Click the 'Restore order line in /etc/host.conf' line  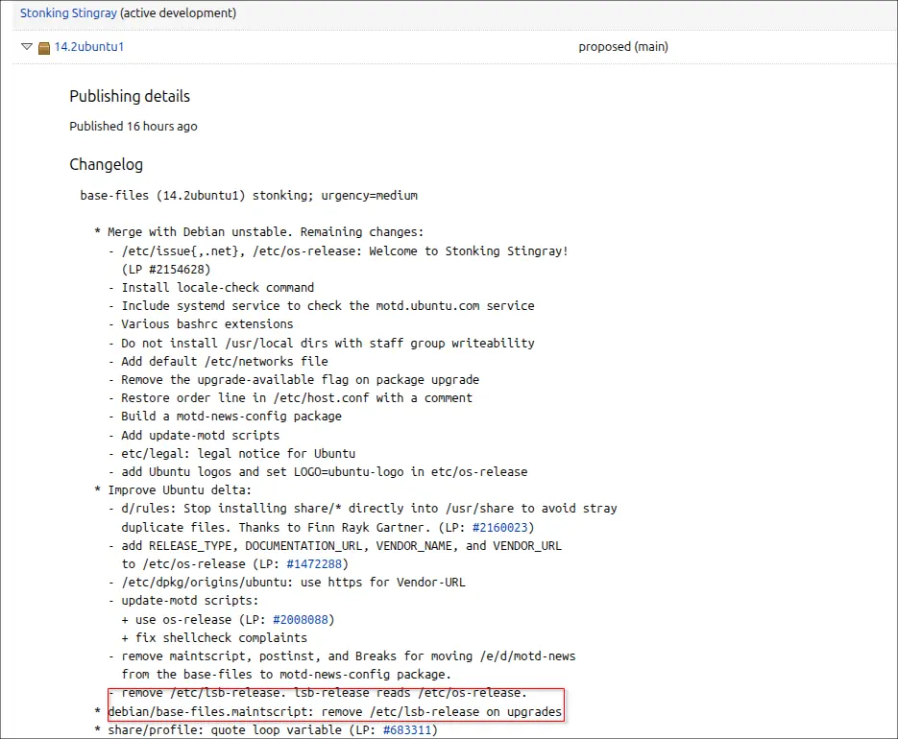click(x=290, y=398)
